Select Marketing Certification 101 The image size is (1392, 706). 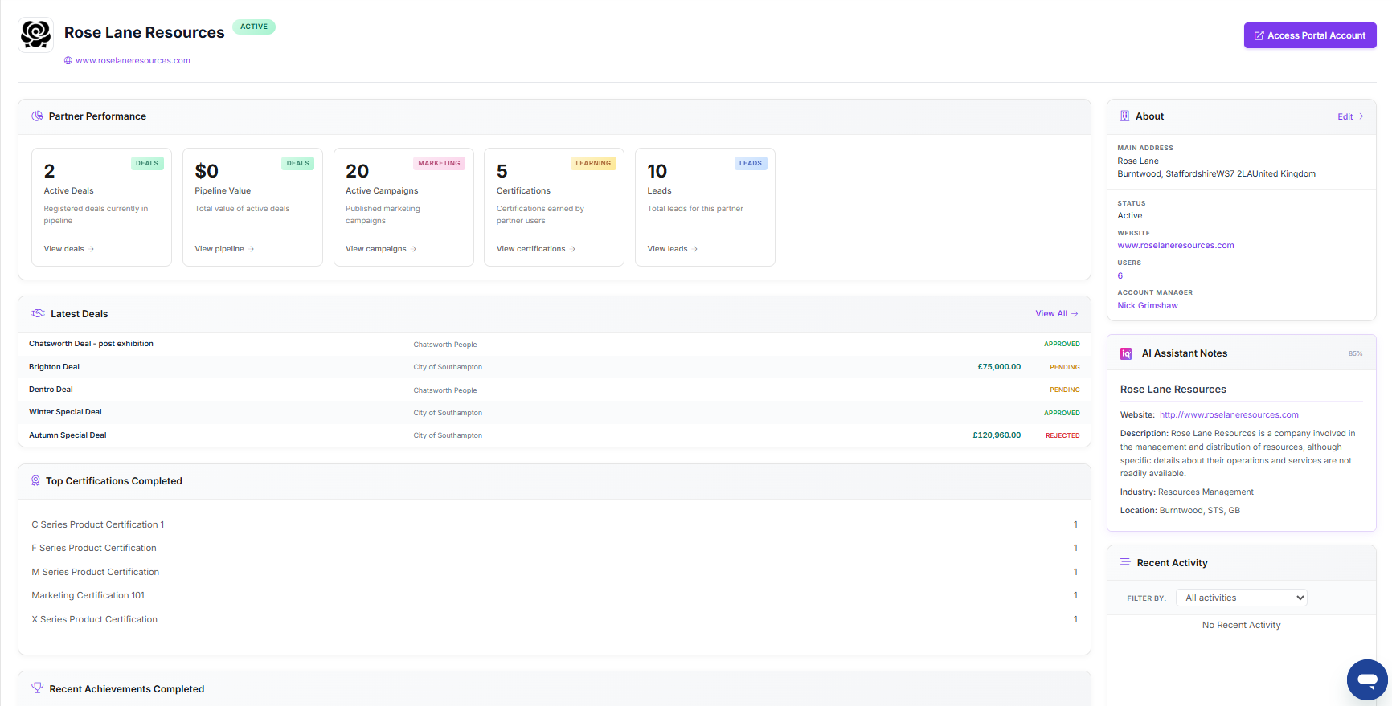[x=88, y=595]
